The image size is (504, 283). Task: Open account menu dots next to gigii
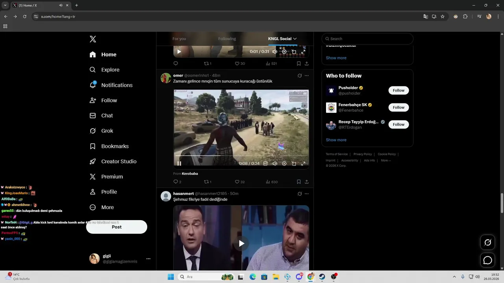tap(148, 259)
